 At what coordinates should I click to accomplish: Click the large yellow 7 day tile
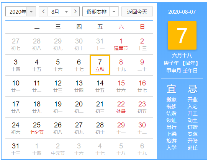tap(182, 35)
